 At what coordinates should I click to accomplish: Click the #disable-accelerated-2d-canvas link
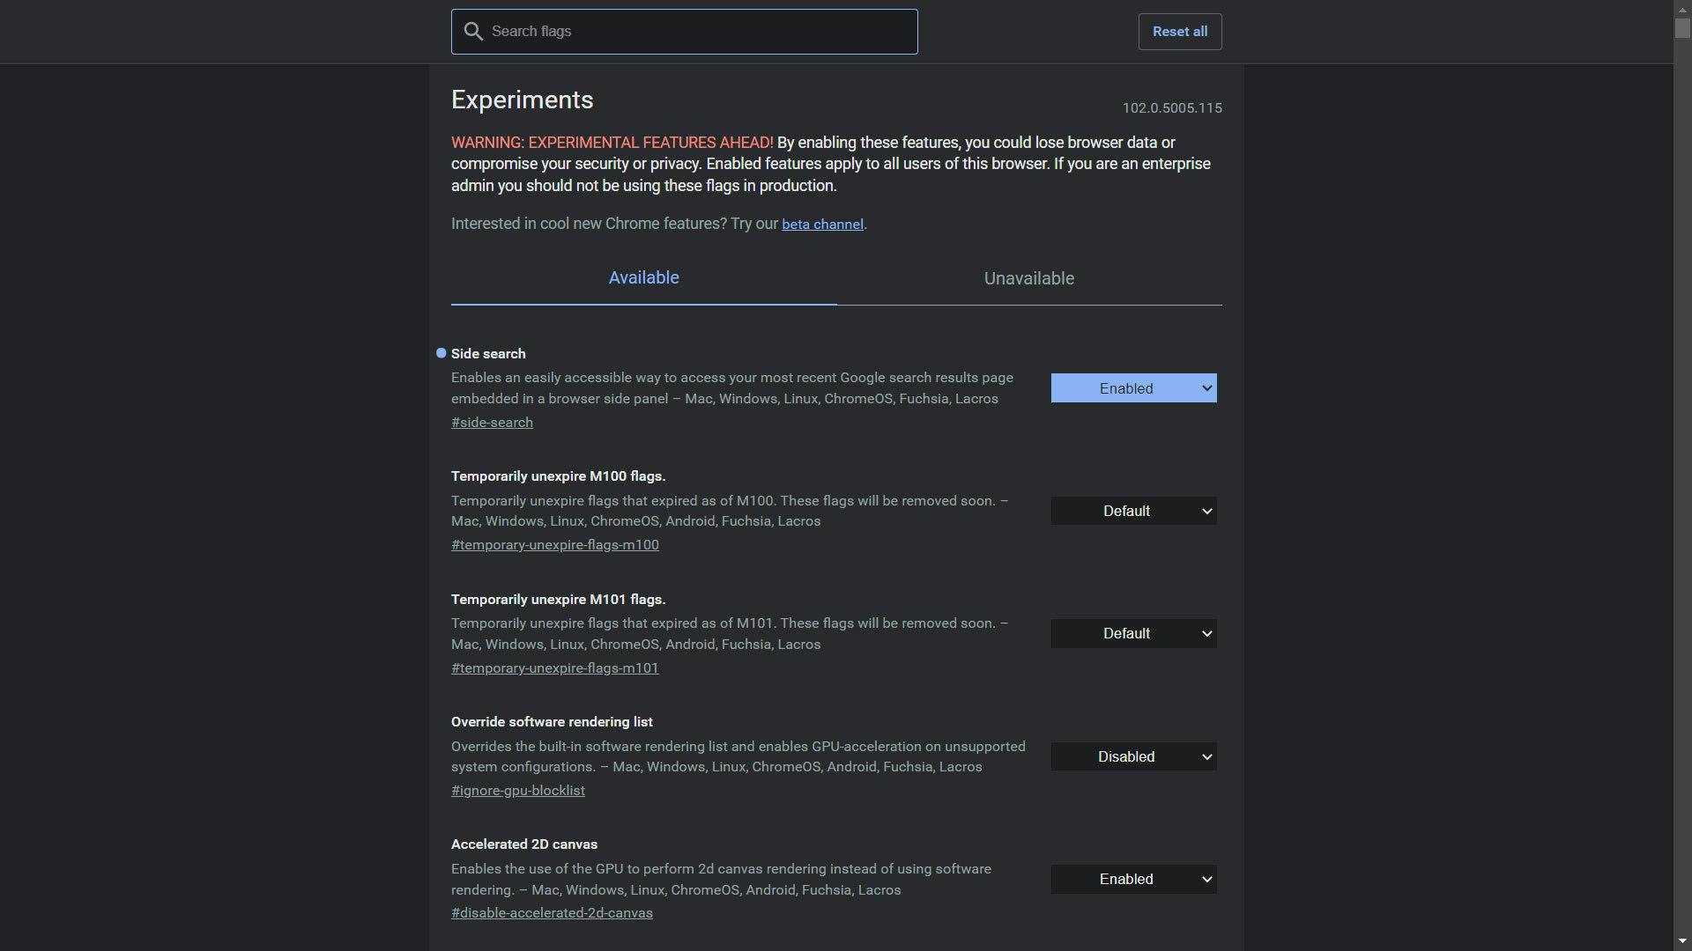pyautogui.click(x=552, y=913)
